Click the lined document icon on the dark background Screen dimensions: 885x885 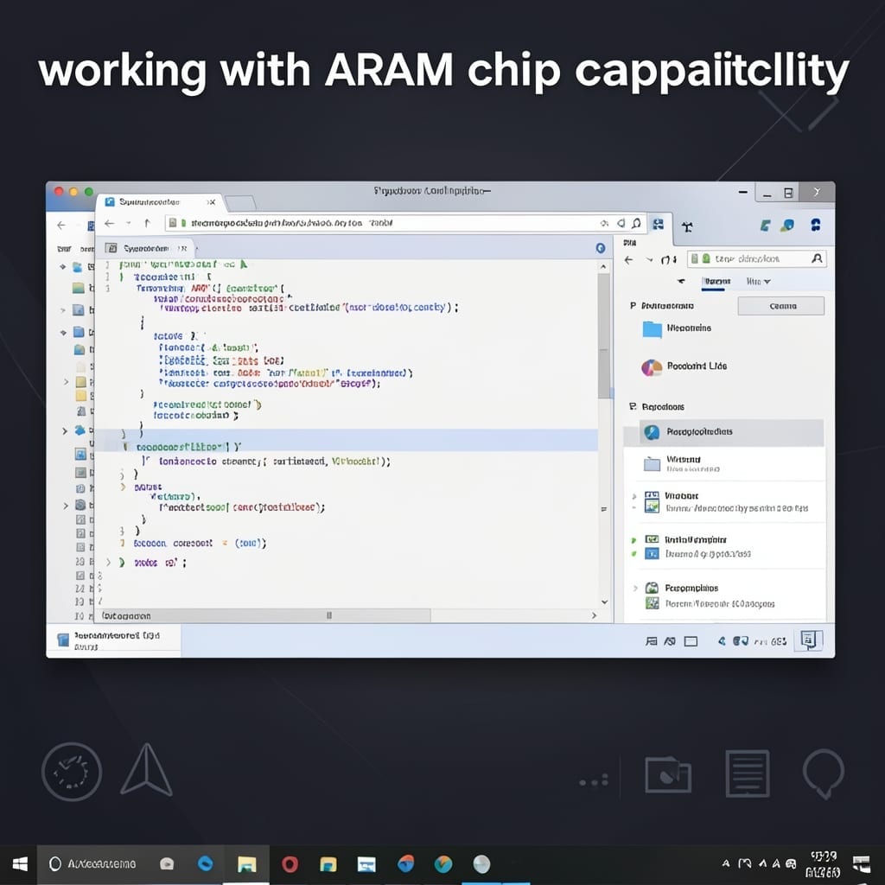(x=748, y=774)
